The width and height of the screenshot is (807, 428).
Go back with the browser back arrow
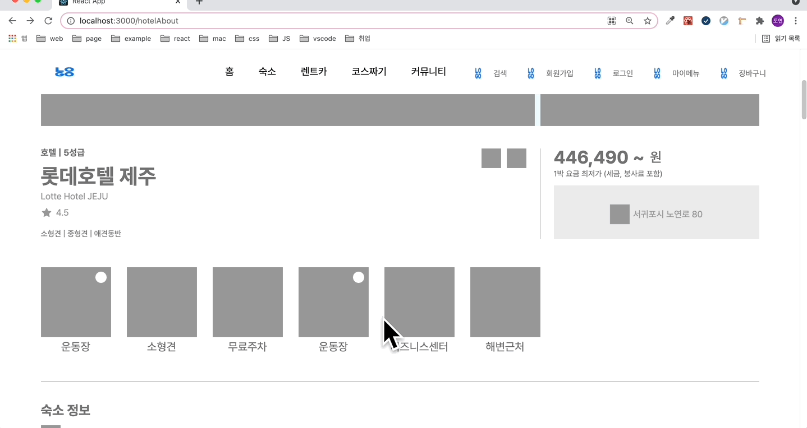point(12,21)
